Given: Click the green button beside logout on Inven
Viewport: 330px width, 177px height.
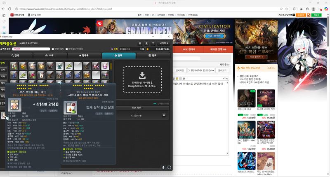Looking at the screenshot, I should point(316,15).
